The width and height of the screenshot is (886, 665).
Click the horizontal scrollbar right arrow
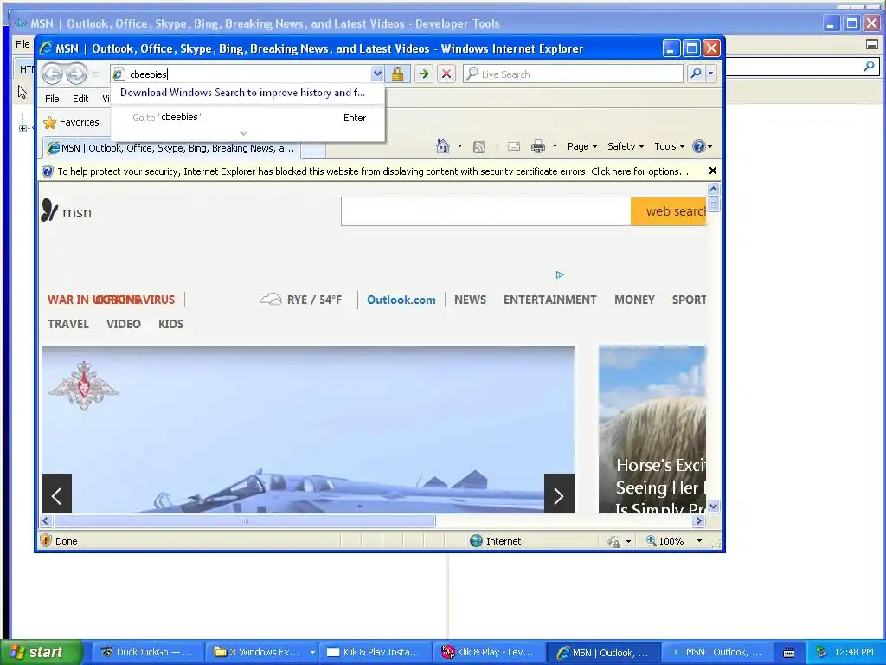[699, 520]
